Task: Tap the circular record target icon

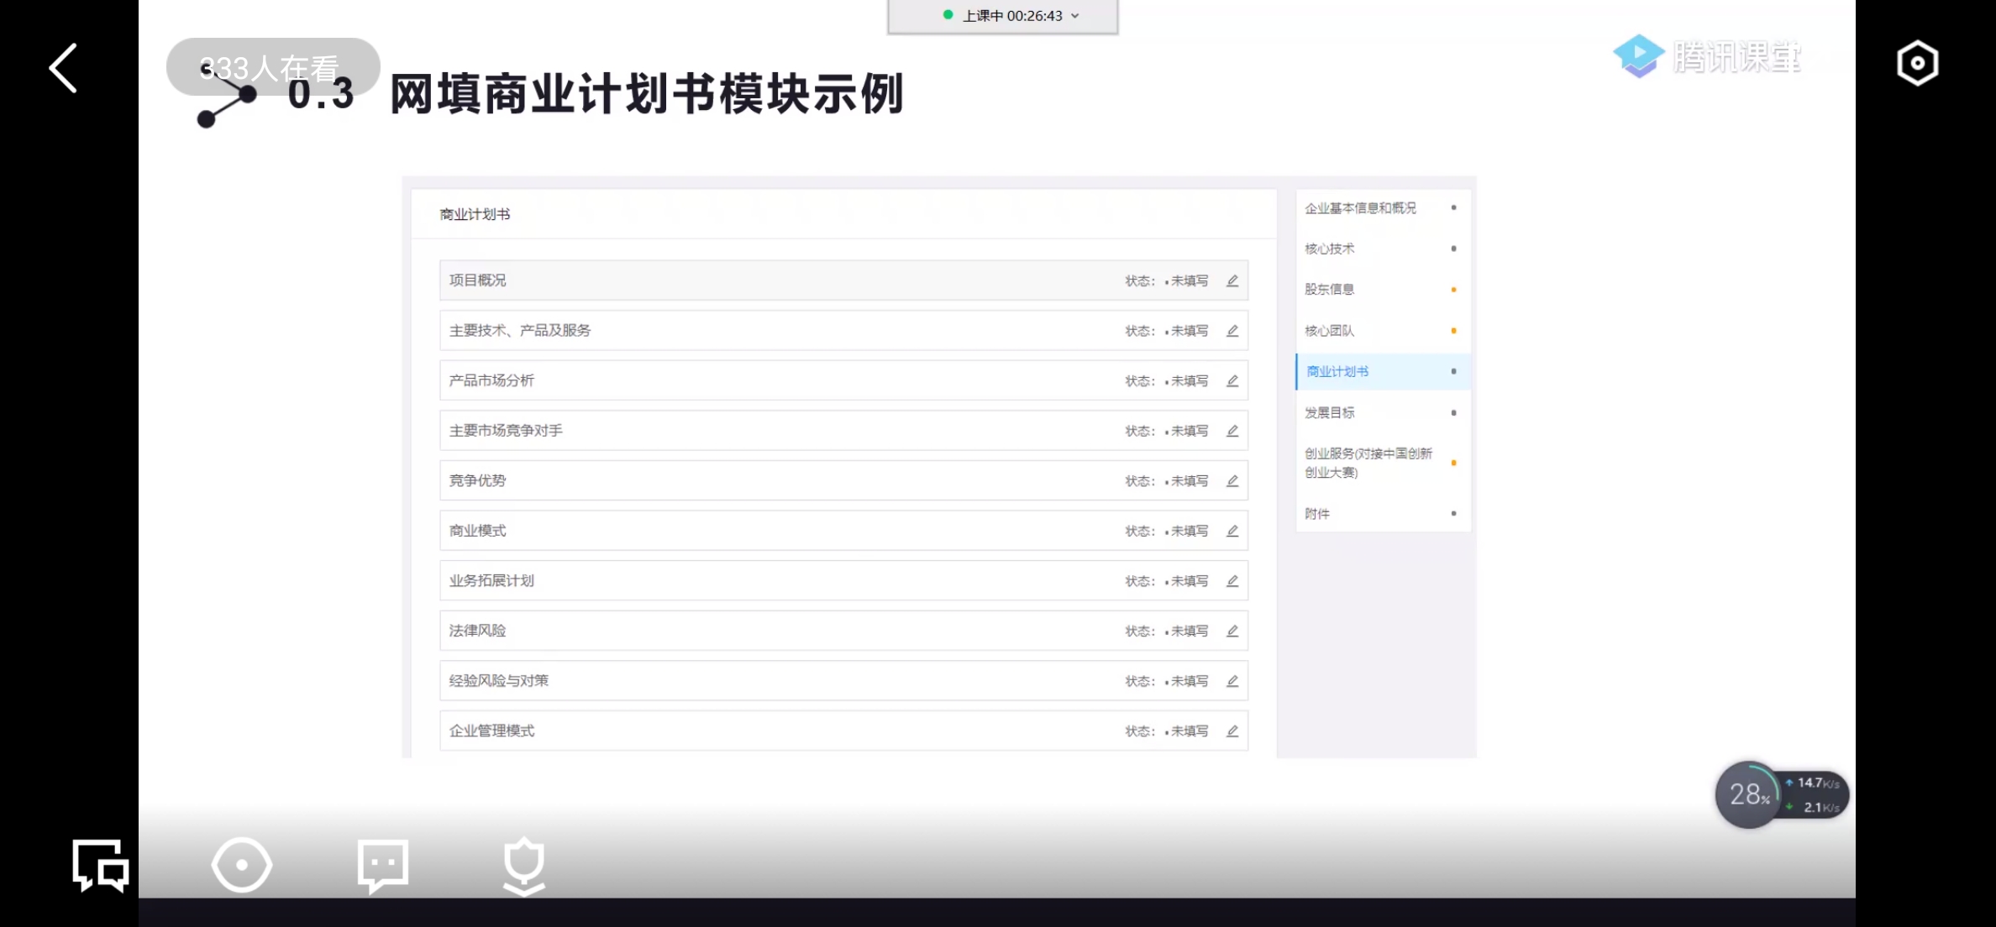Action: [x=242, y=865]
